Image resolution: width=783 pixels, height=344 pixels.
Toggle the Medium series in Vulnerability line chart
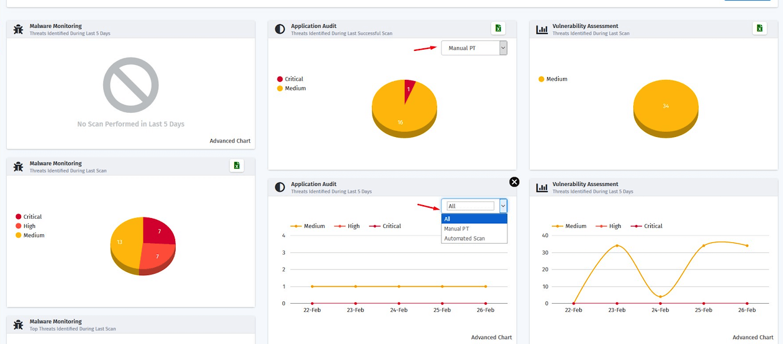point(569,226)
